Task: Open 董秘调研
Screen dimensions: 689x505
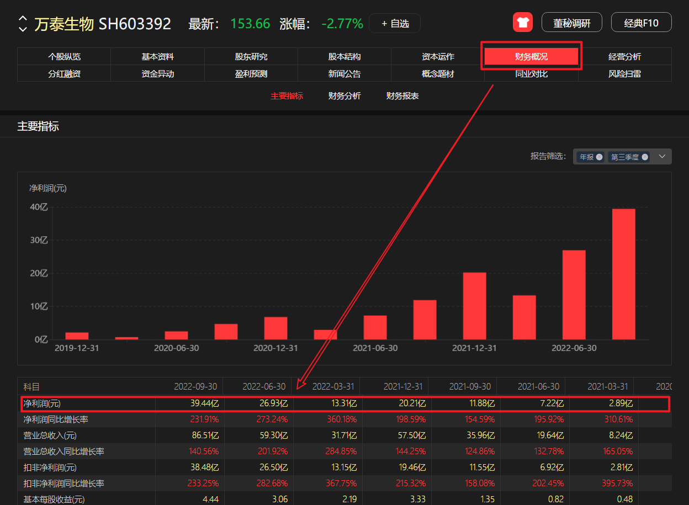Action: [x=571, y=23]
